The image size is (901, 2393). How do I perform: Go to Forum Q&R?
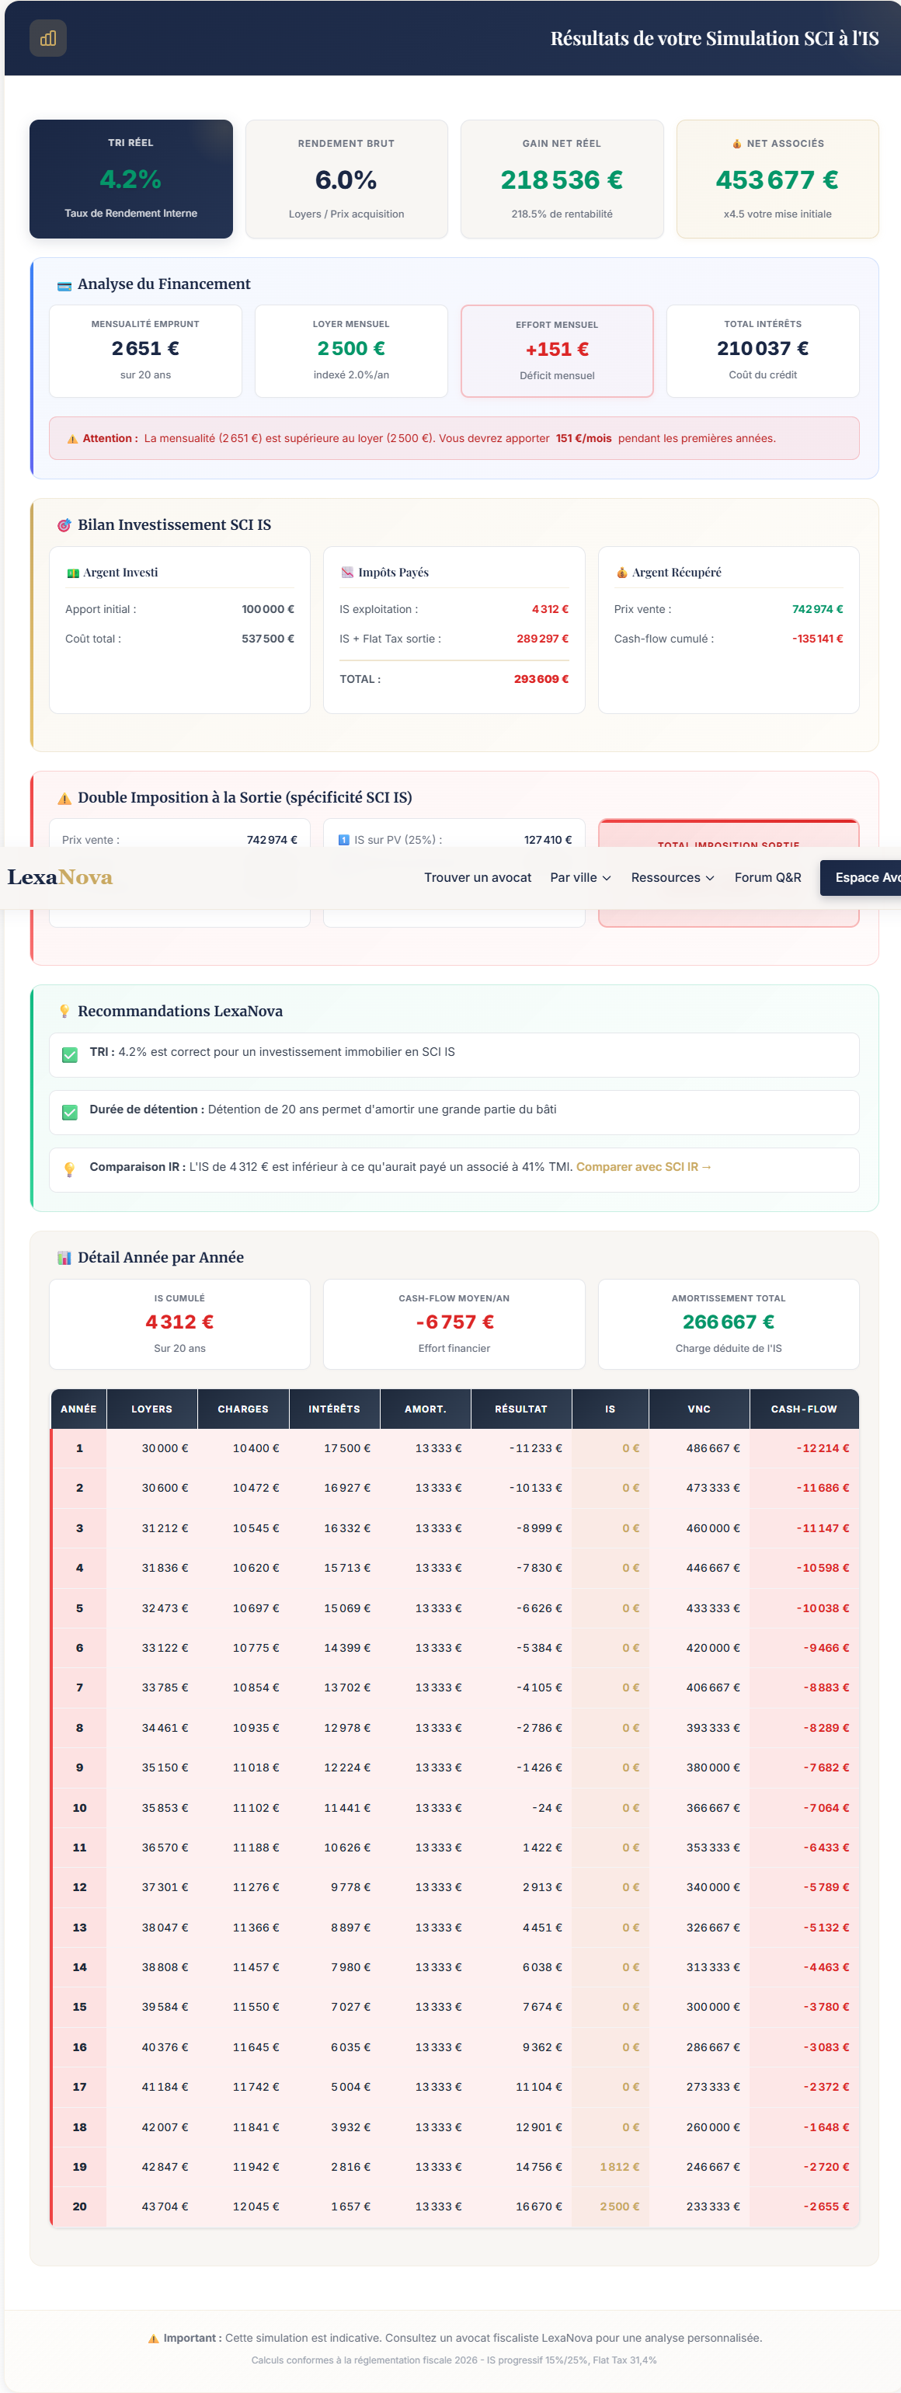(767, 878)
